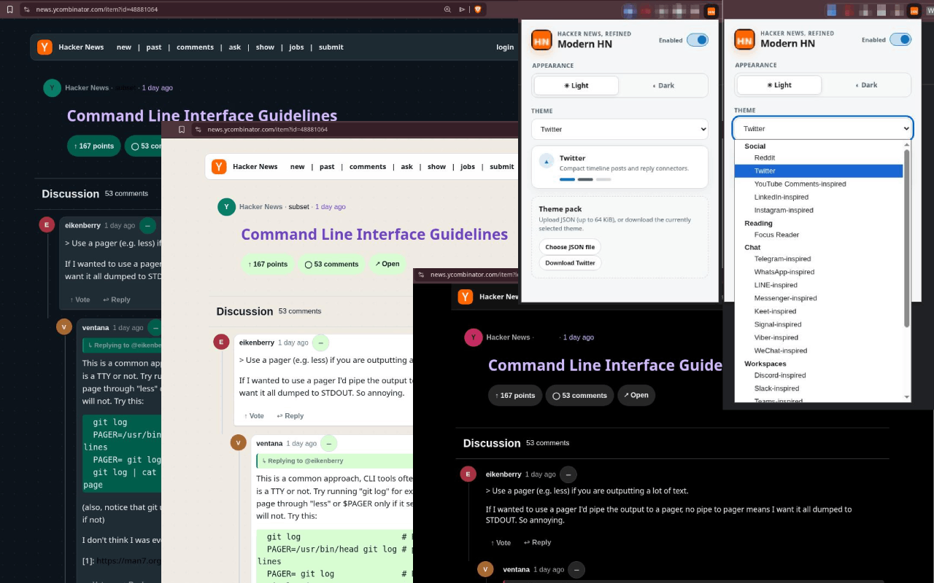Click eikenberry's E avatar in beige window
This screenshot has width=934, height=583.
(221, 343)
